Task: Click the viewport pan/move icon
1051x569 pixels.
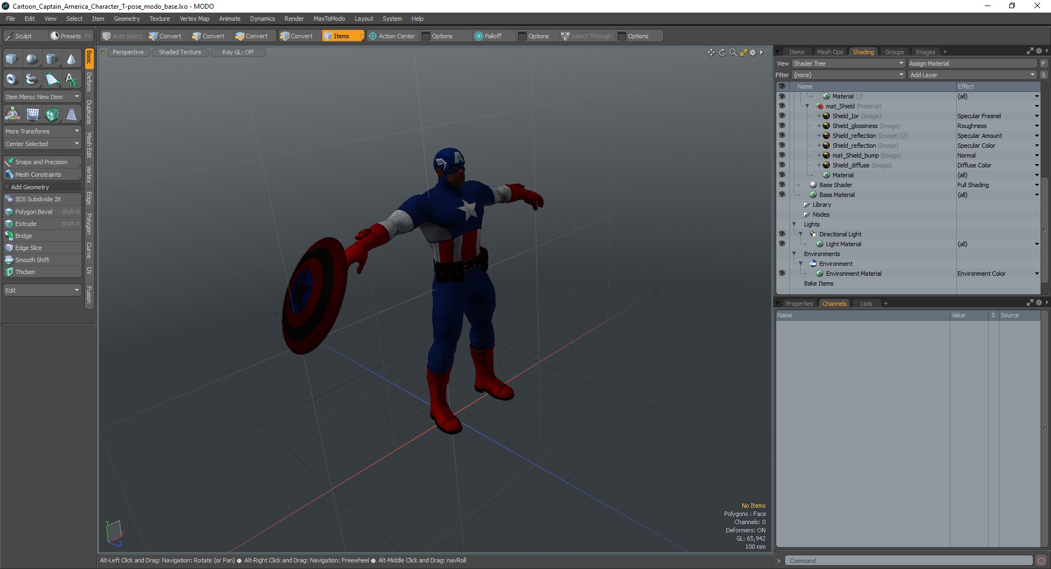Action: click(711, 53)
